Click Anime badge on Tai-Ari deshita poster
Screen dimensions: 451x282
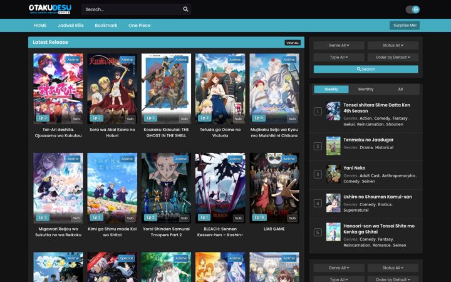[x=73, y=60]
